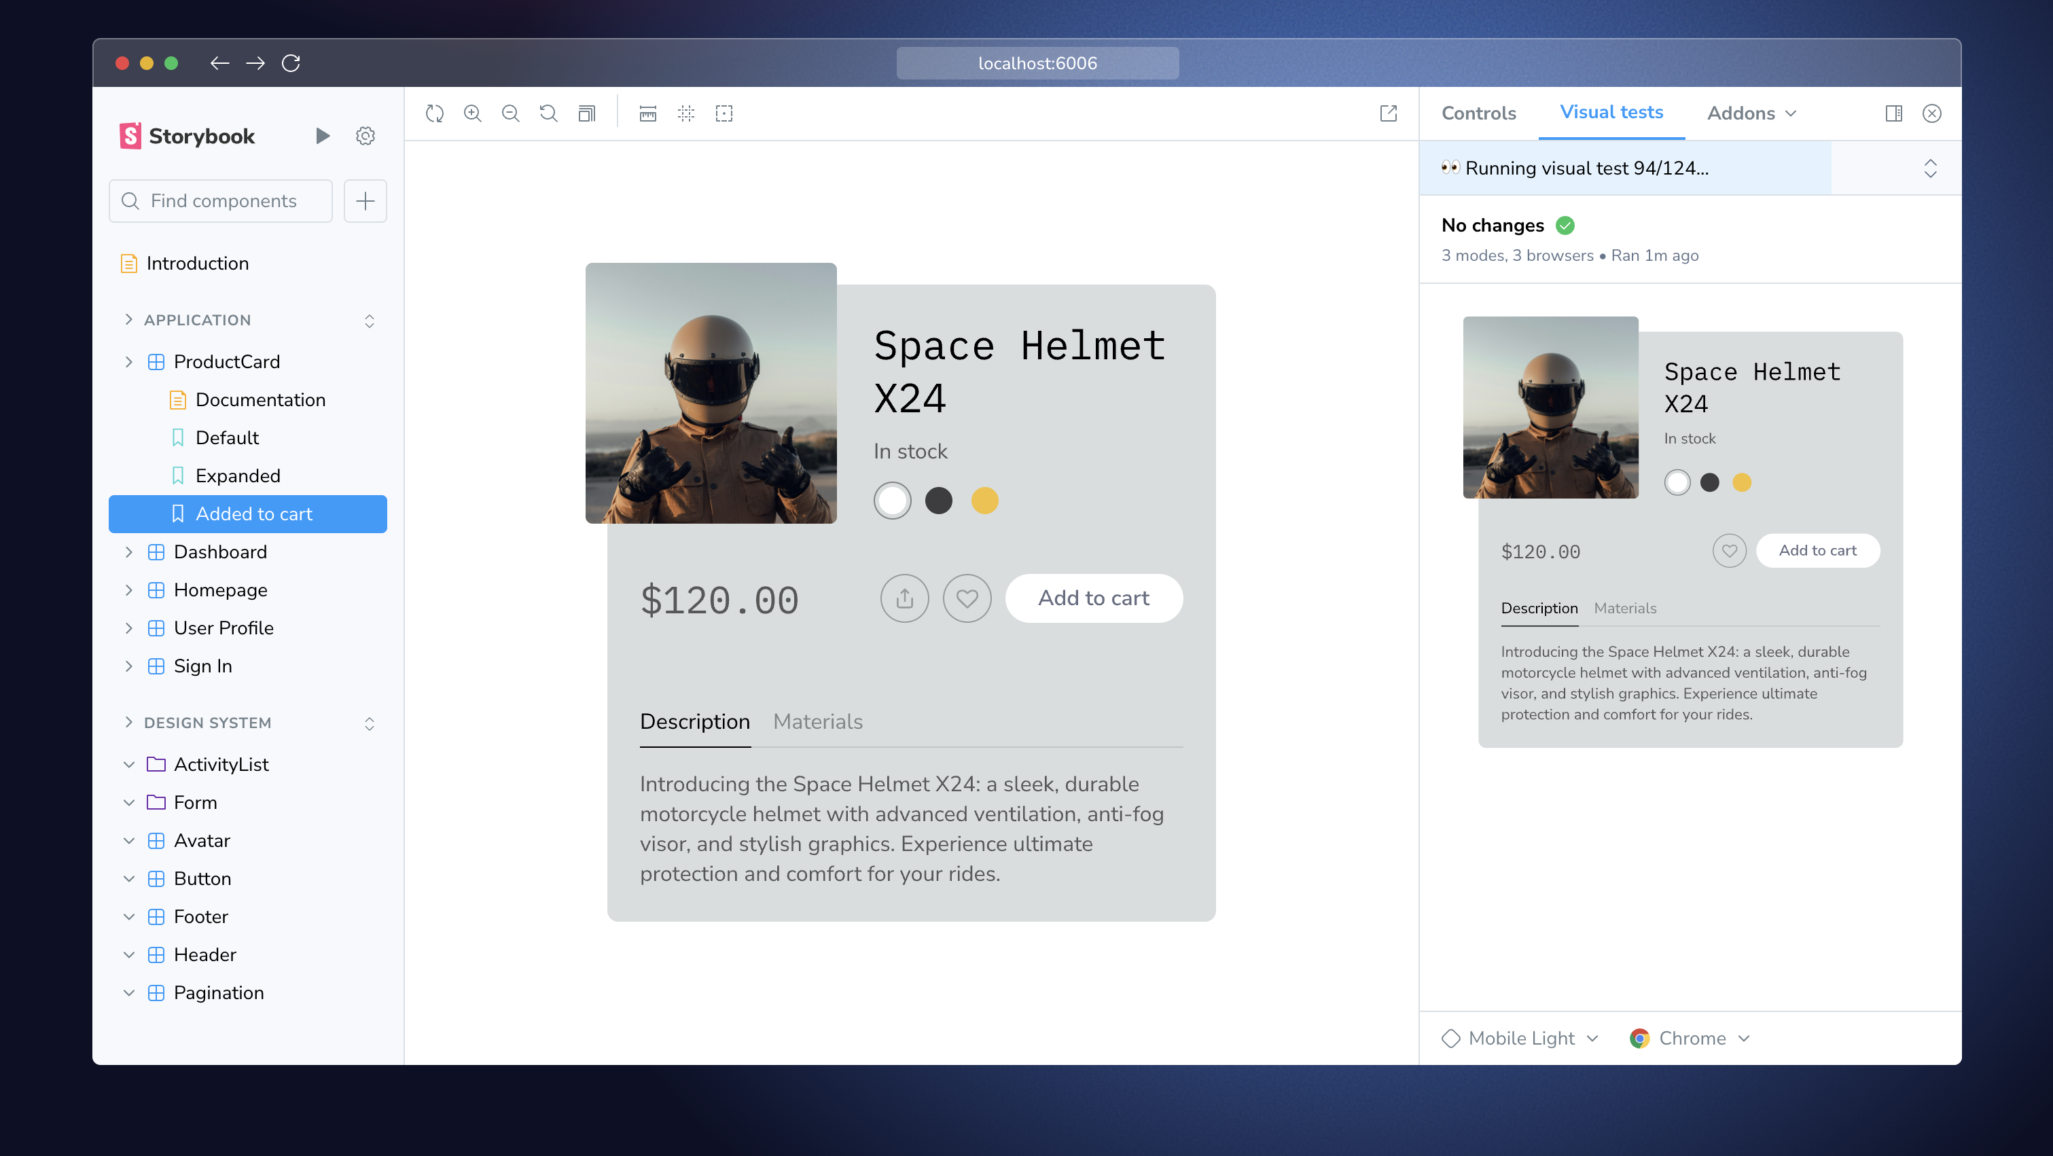This screenshot has height=1156, width=2053.
Task: Toggle the outline view icon
Action: [724, 113]
